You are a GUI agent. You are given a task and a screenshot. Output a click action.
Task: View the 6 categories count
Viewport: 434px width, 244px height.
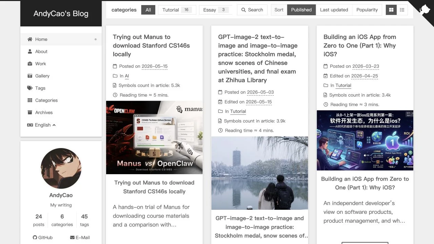click(62, 220)
